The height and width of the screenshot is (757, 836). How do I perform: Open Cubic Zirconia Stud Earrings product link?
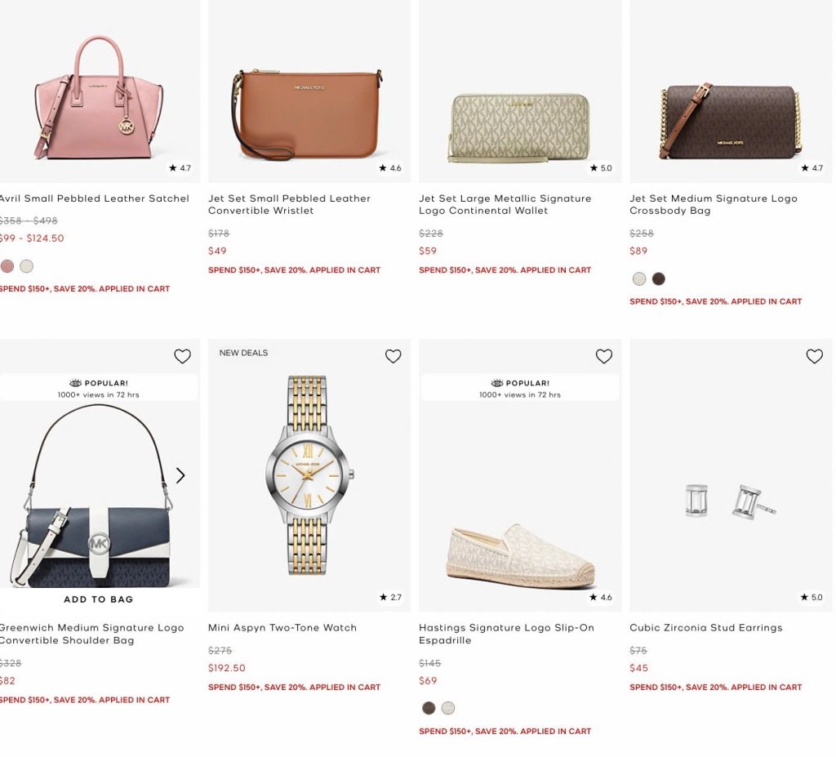pos(705,628)
